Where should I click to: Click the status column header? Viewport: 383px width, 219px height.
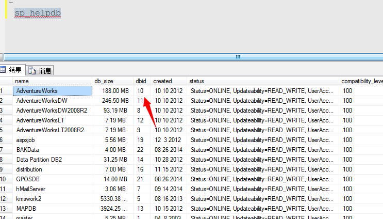pyautogui.click(x=263, y=81)
